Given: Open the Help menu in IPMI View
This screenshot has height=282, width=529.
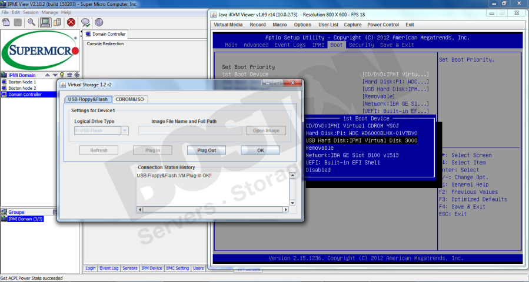Looking at the screenshot, I should click(66, 12).
